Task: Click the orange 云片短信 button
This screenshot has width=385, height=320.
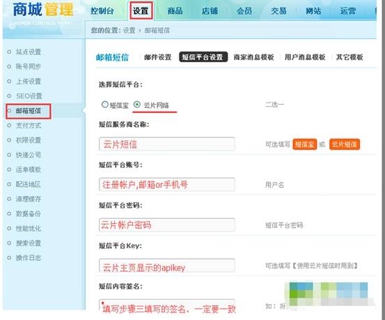Action: (x=344, y=144)
